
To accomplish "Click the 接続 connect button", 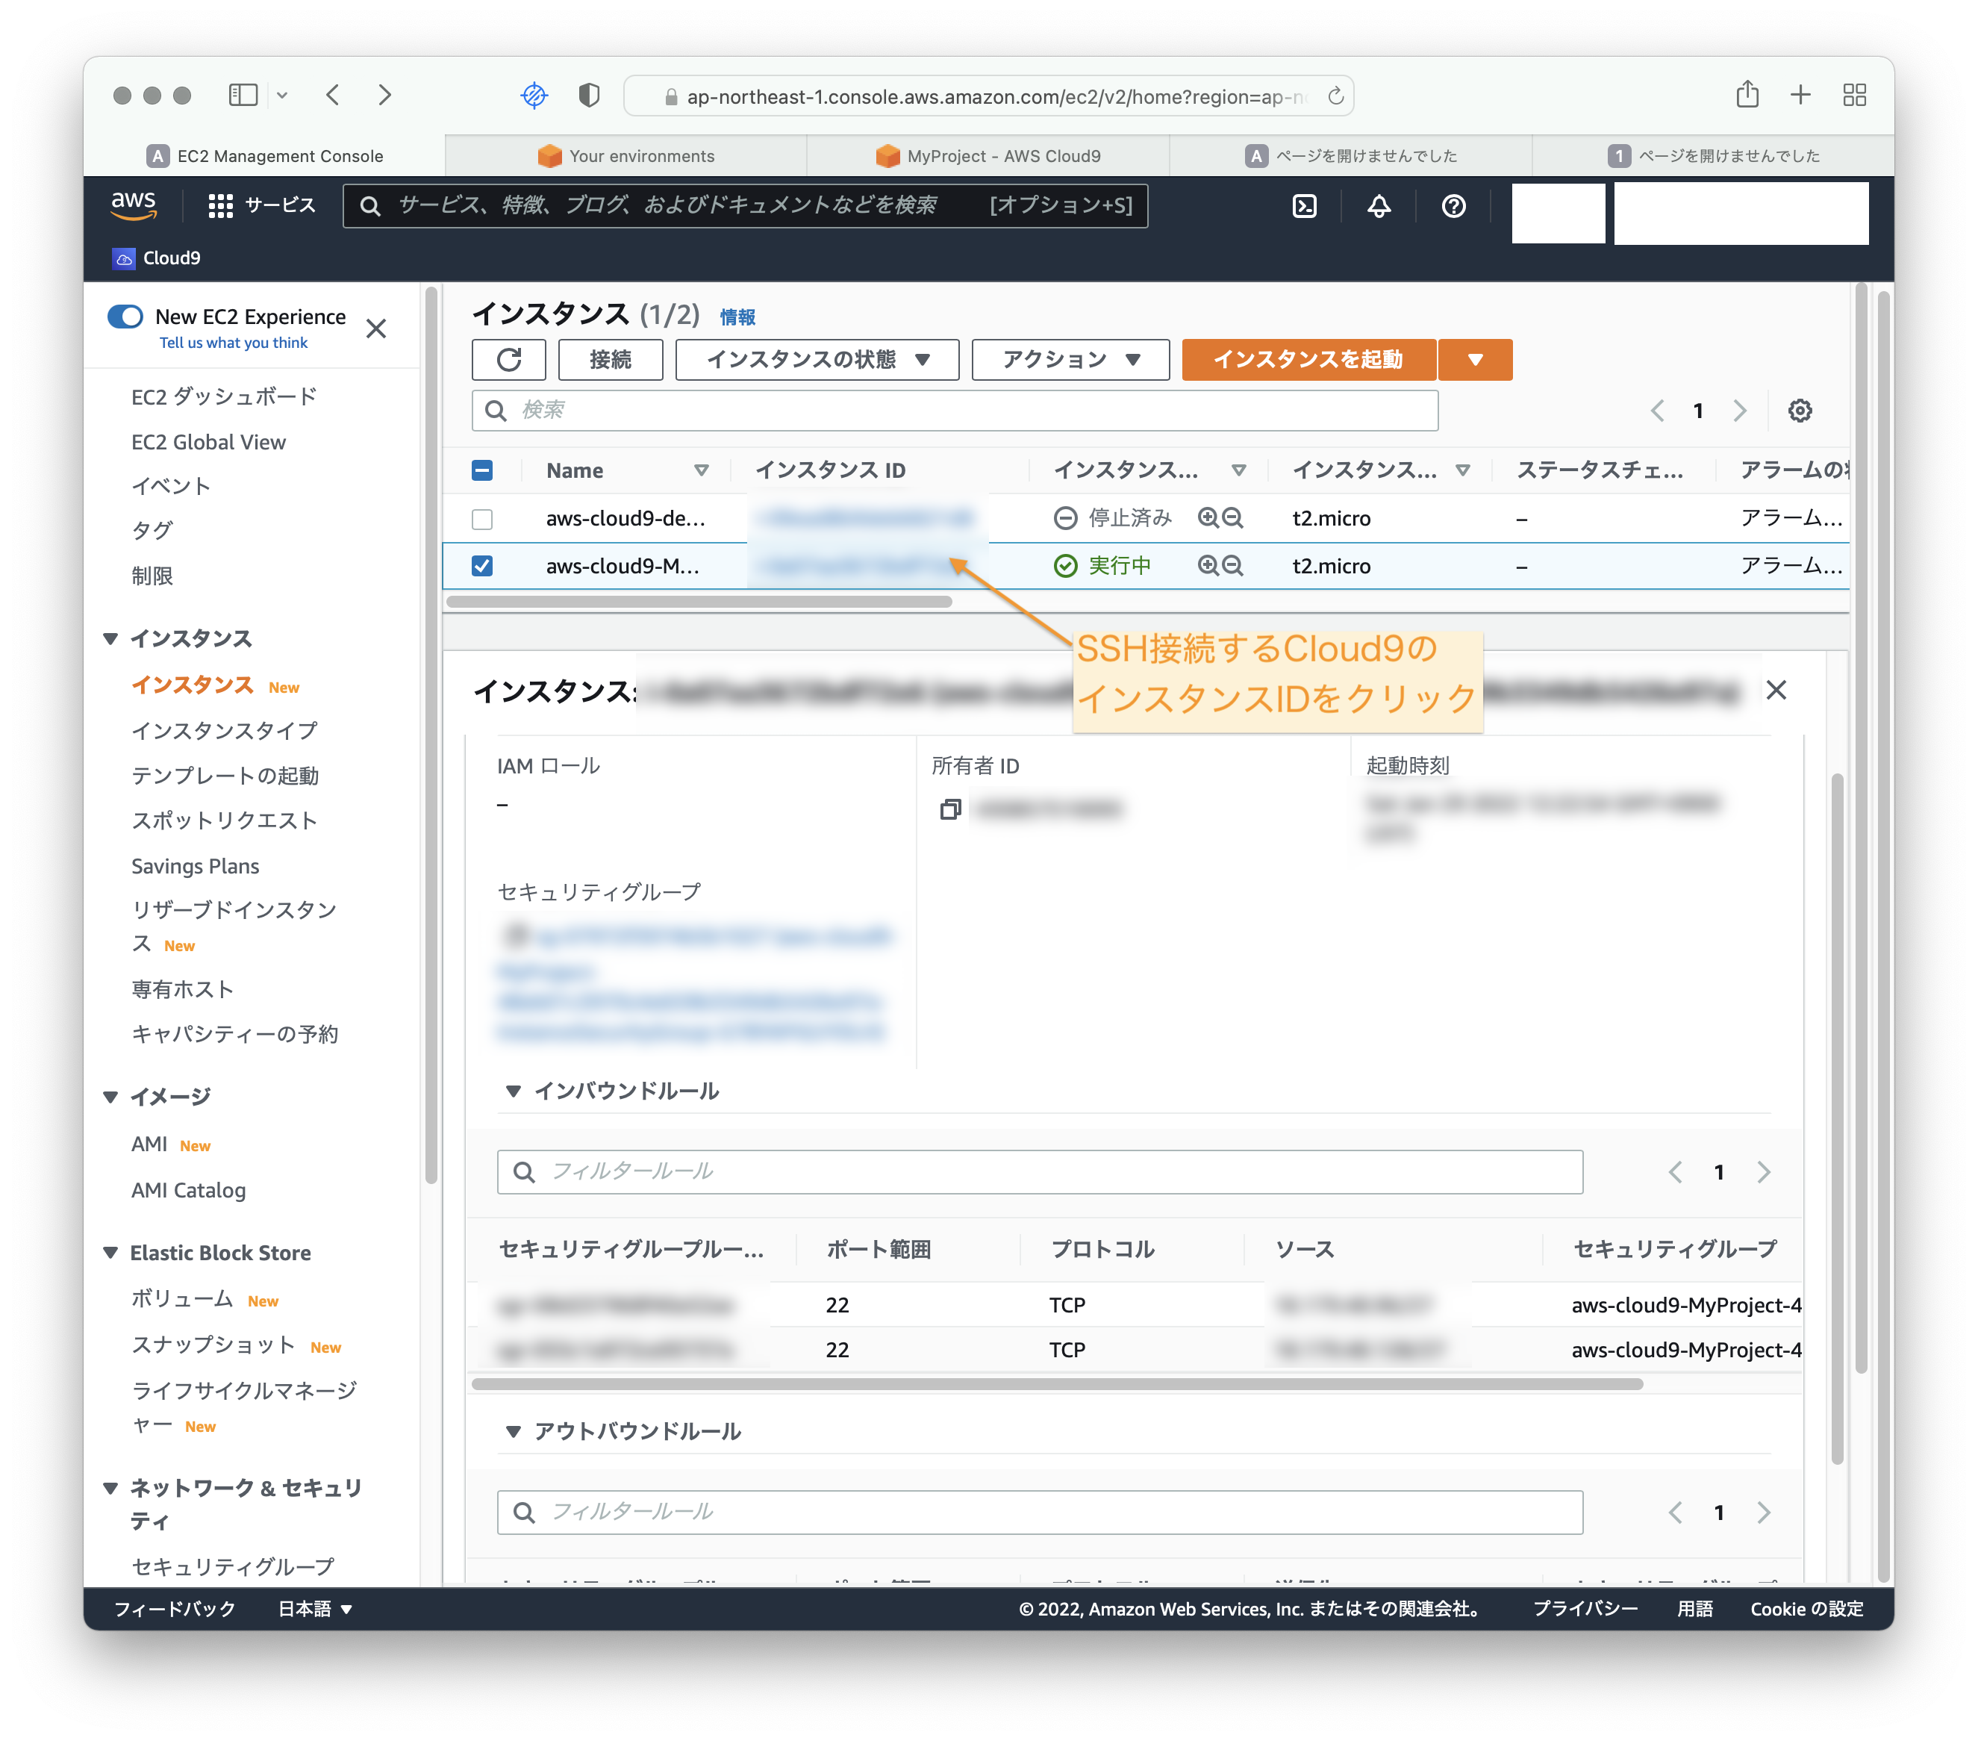I will point(611,360).
